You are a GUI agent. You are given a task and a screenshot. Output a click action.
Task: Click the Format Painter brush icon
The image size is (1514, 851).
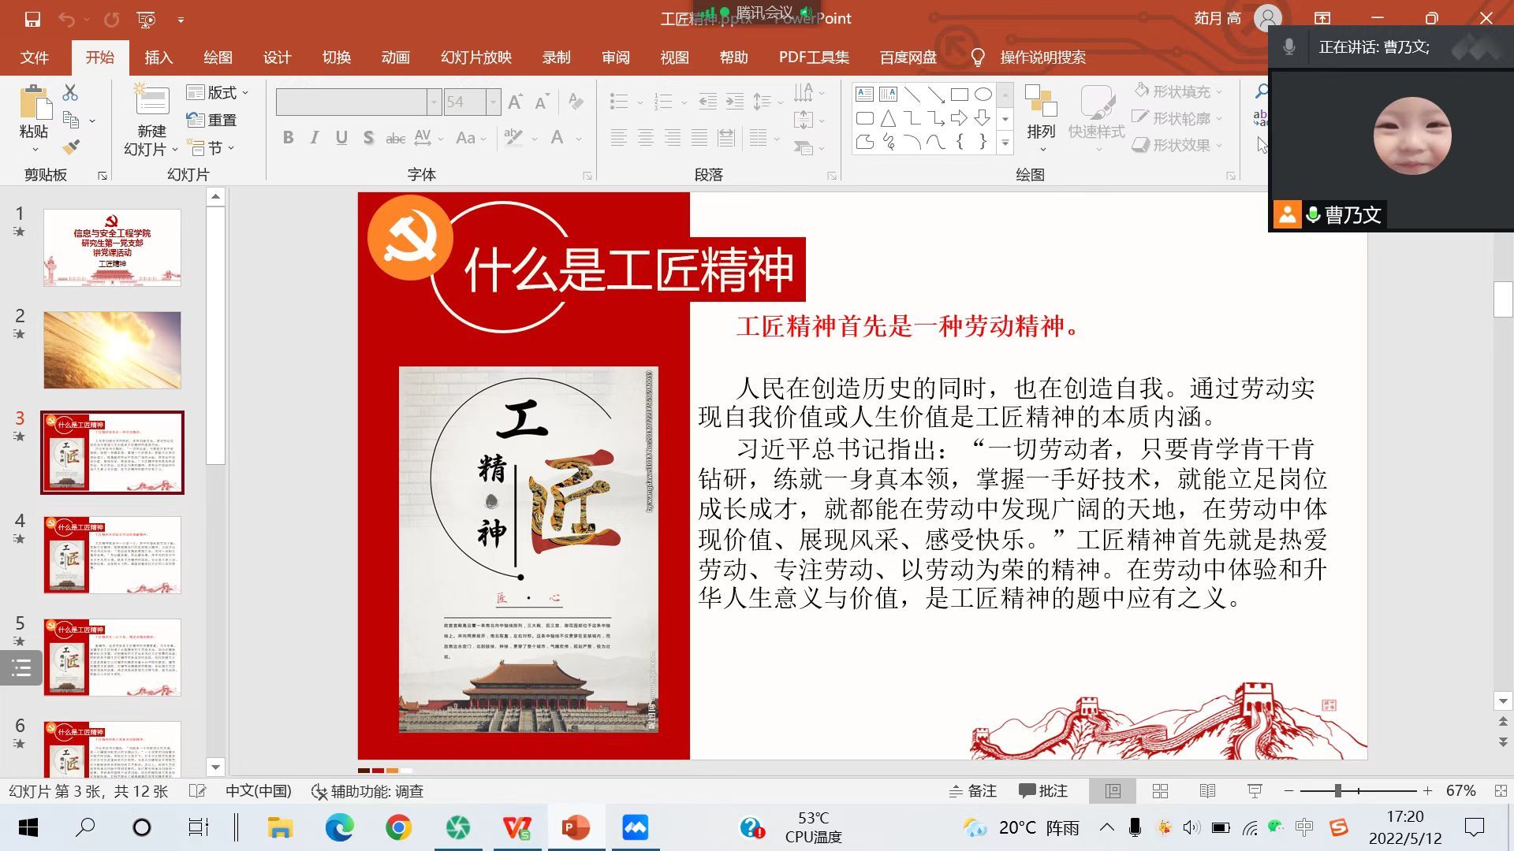point(71,147)
